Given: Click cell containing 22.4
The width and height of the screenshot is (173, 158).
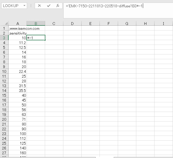Looking at the screenshot, I should (x=17, y=71).
